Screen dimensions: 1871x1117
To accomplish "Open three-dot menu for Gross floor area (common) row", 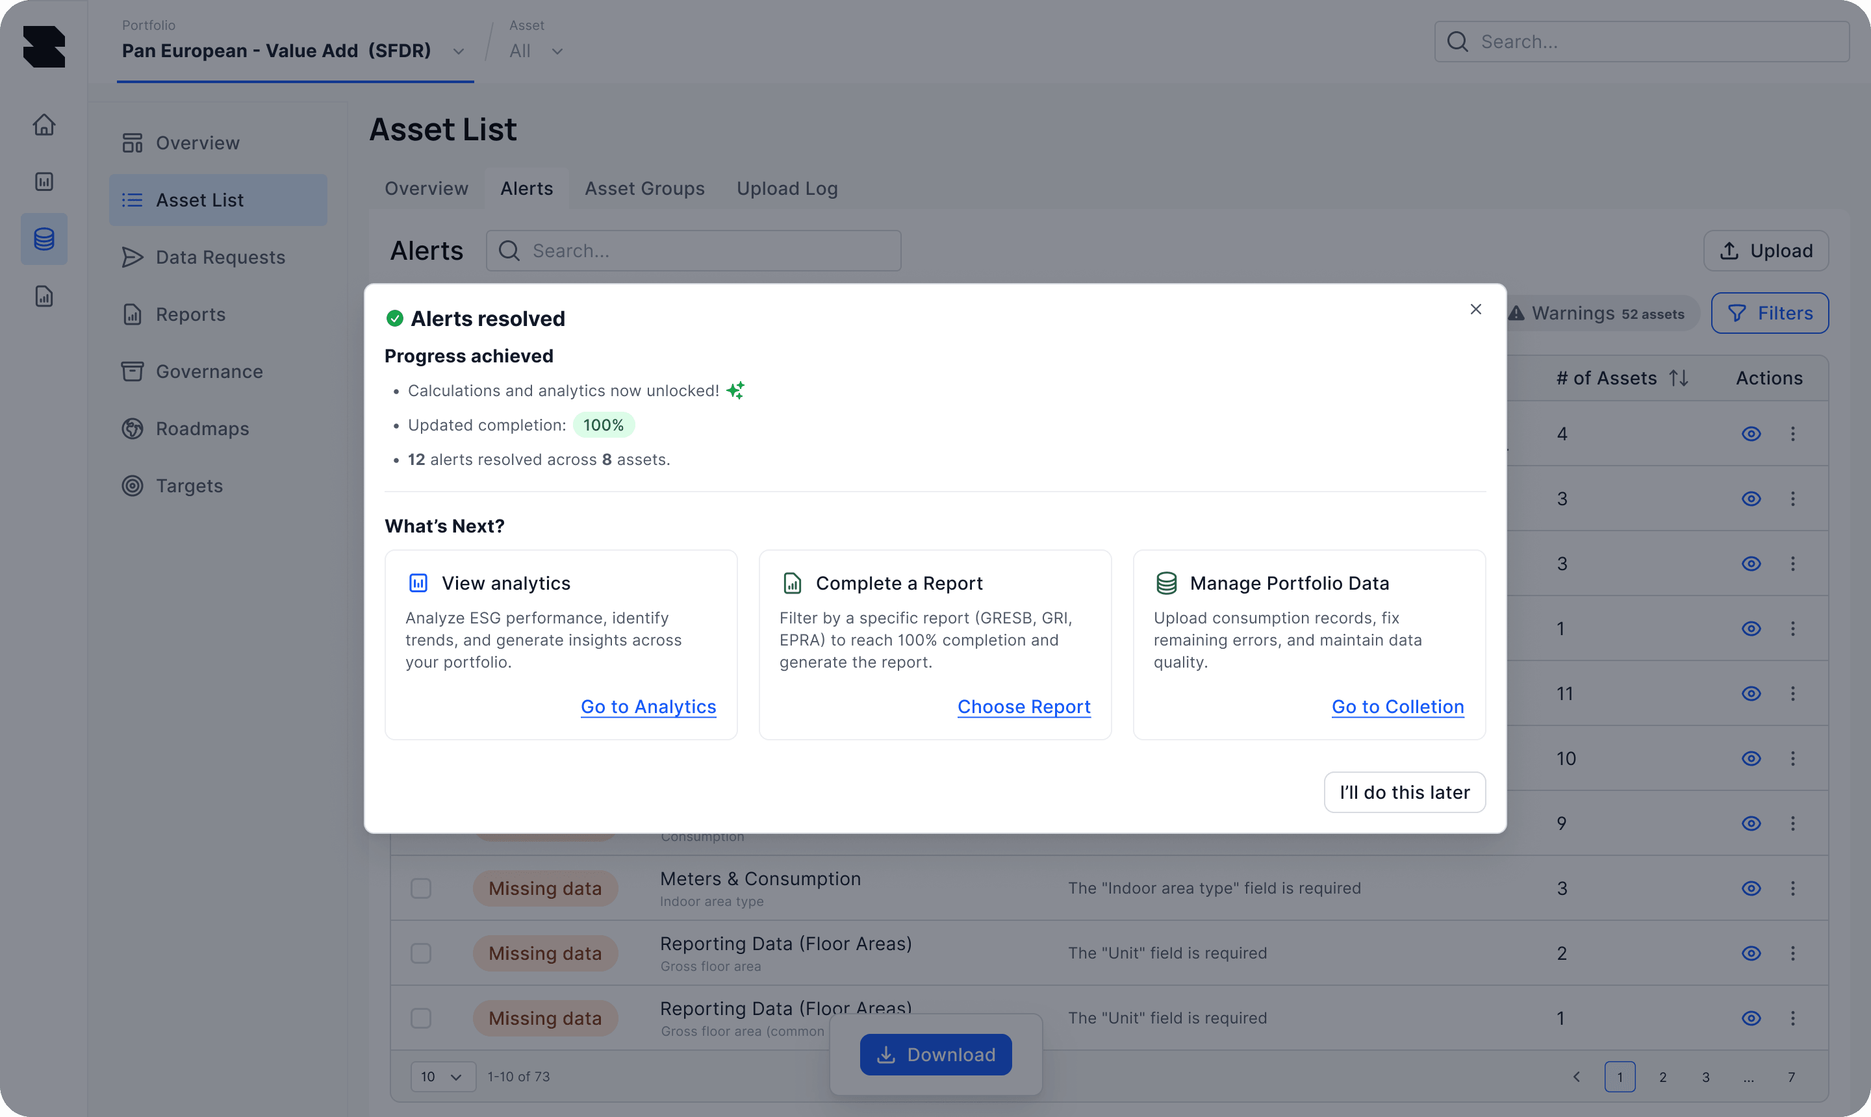I will [x=1792, y=1018].
